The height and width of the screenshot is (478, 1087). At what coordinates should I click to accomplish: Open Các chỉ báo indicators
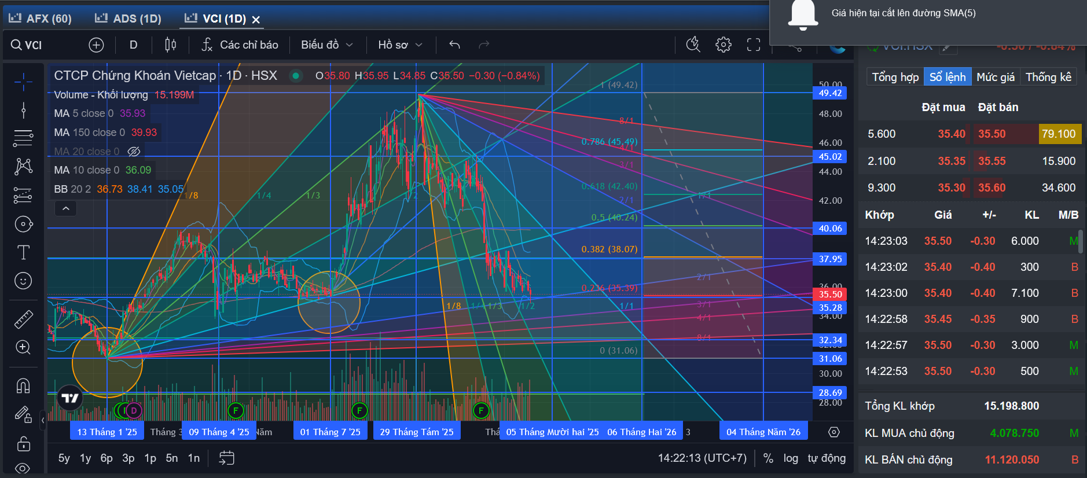point(240,45)
